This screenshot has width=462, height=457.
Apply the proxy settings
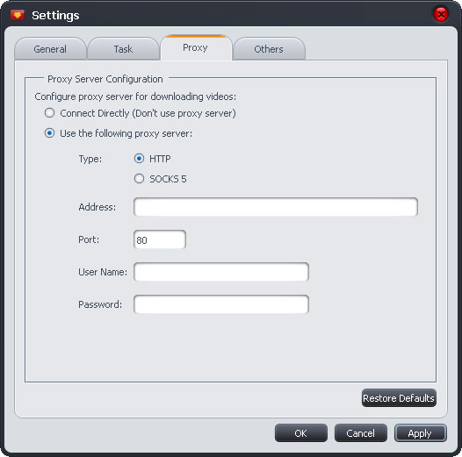click(x=421, y=433)
